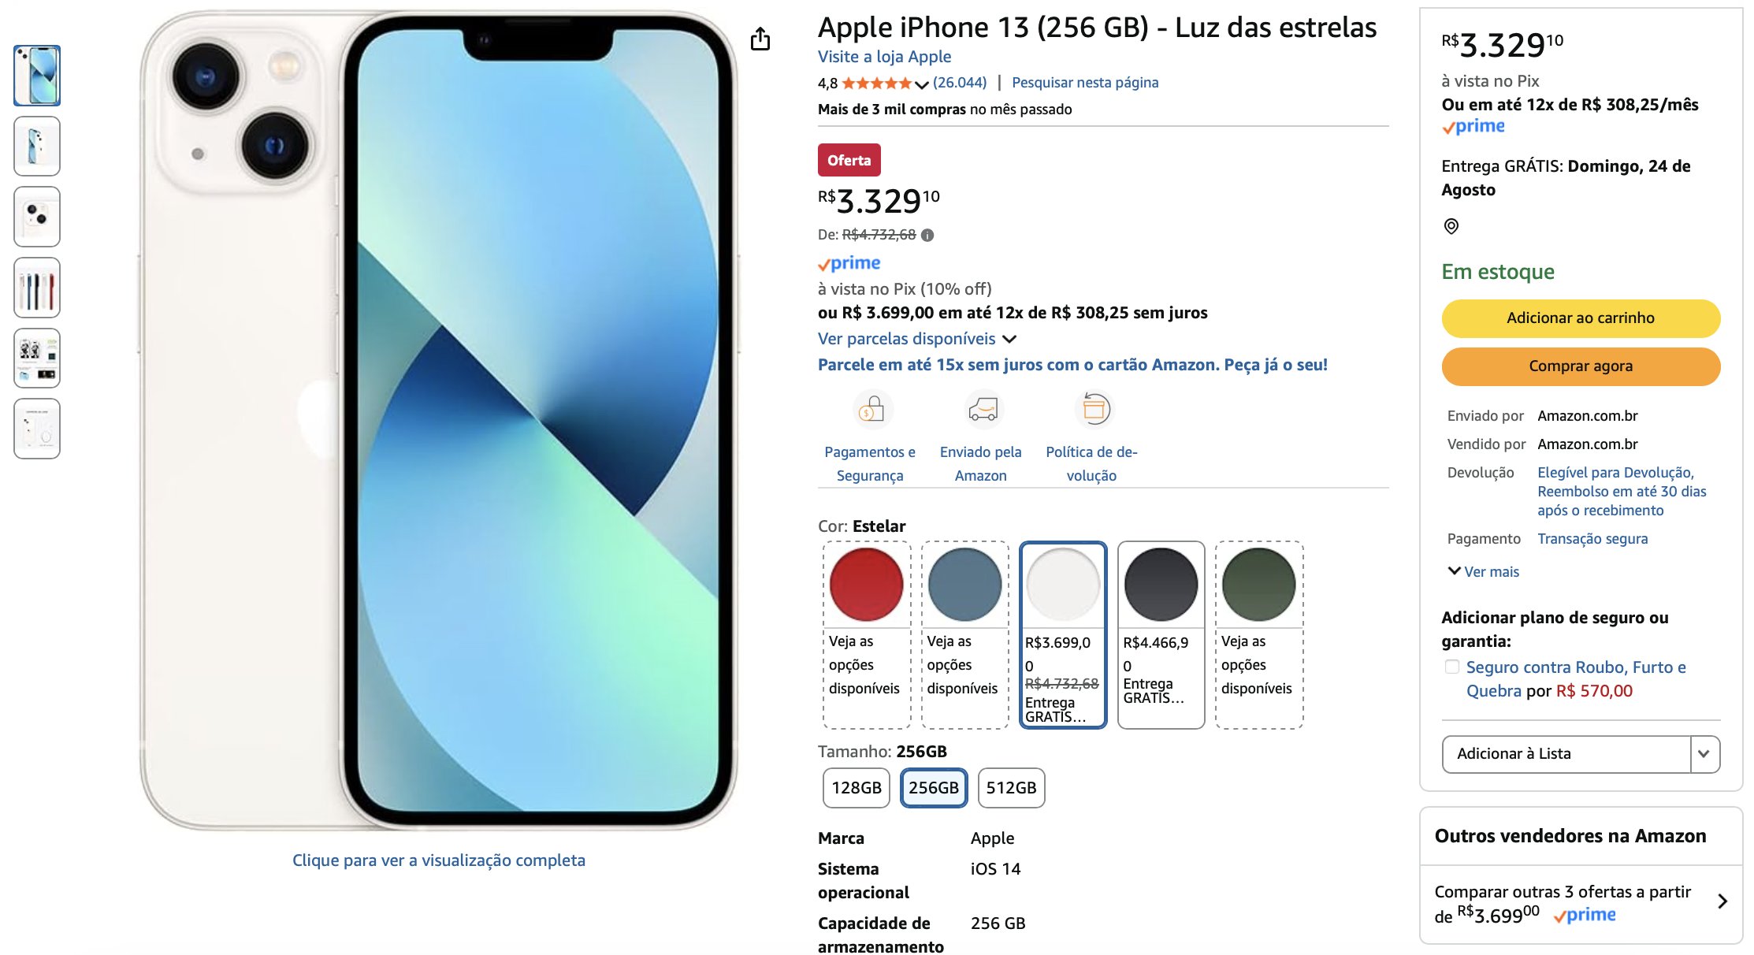Viewport: 1754px width, 955px height.
Task: Expand Ver mais seller details
Action: [x=1484, y=571]
